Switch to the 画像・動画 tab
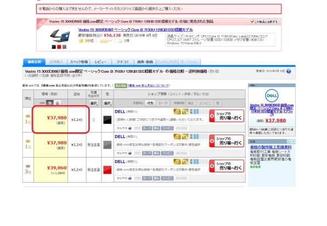 pos(145,62)
